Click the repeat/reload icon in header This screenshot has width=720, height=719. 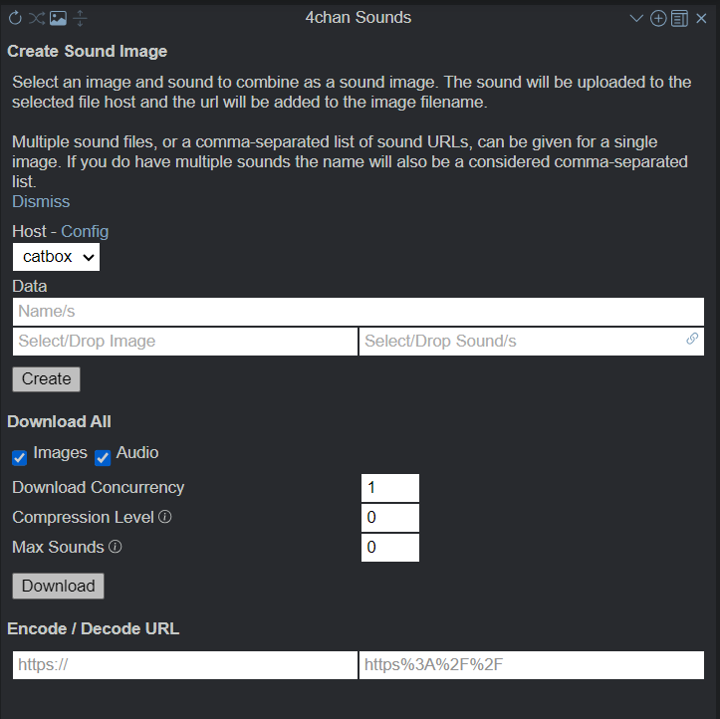[15, 18]
